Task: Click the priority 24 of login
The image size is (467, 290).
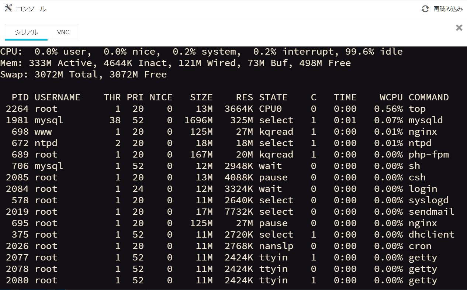Action: coord(138,189)
